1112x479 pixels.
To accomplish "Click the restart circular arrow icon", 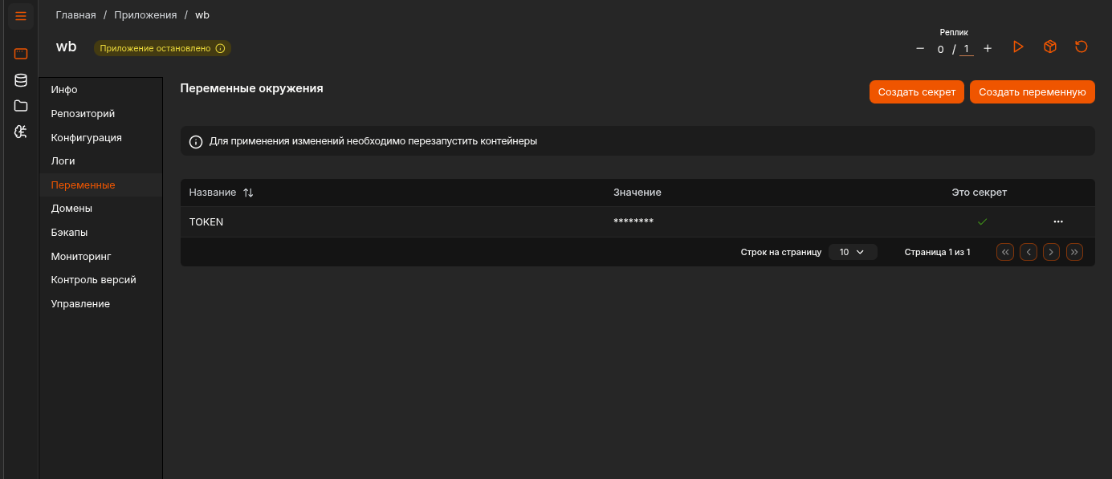I will pyautogui.click(x=1081, y=47).
